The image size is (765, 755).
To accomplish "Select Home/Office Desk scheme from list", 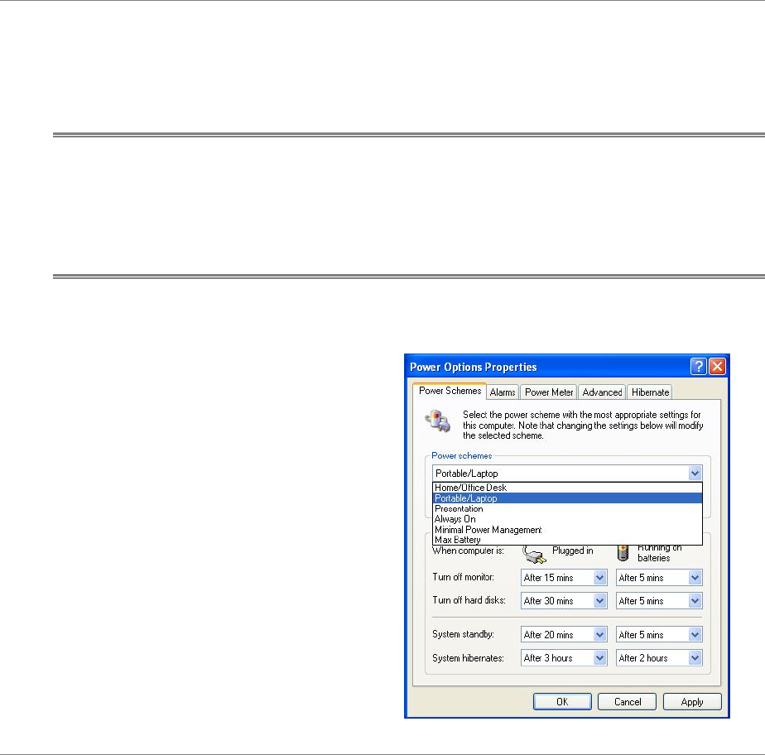I will [x=567, y=488].
